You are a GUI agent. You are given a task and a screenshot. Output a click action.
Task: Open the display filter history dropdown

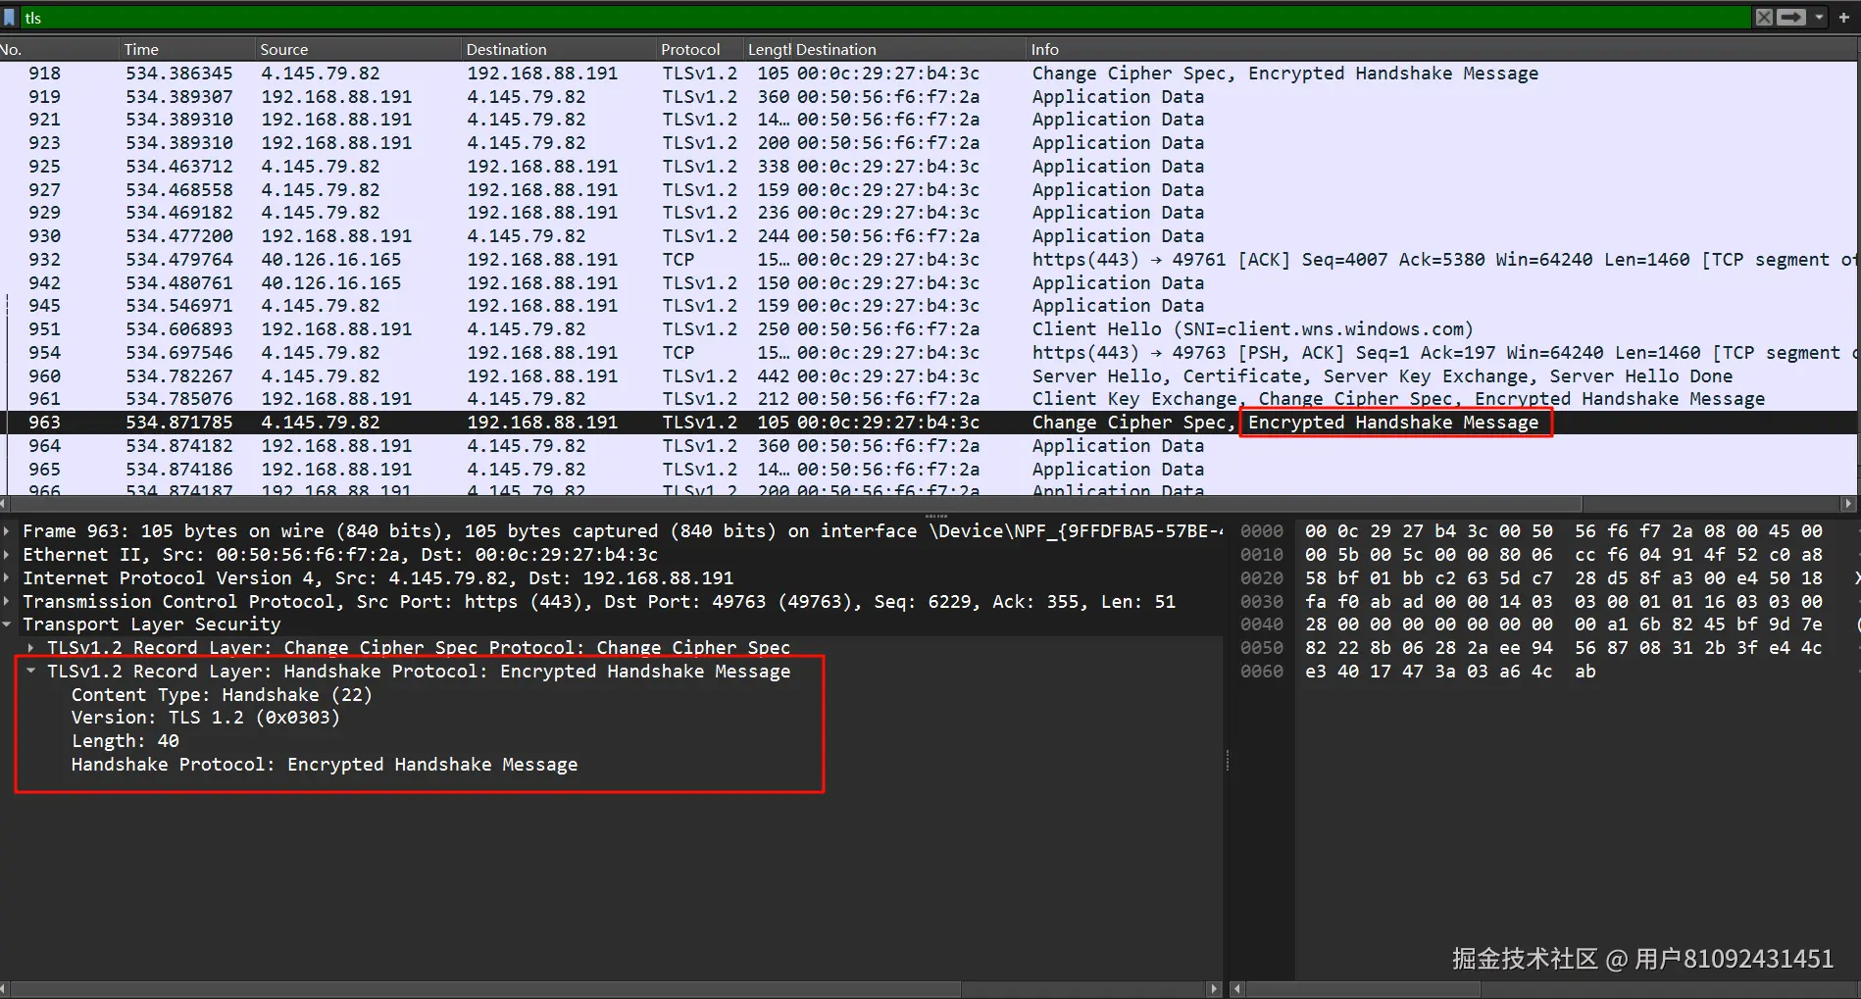pos(1820,18)
